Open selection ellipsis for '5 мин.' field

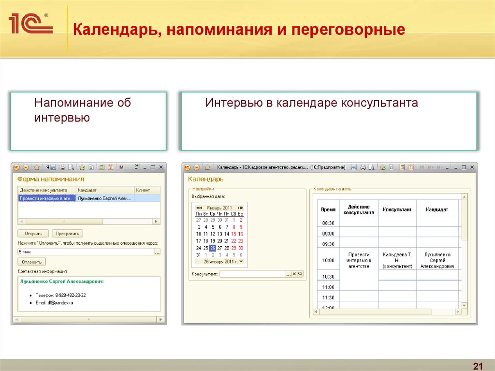(157, 252)
